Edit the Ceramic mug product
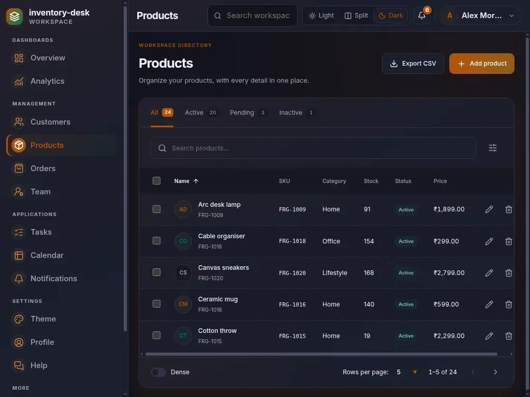Image resolution: width=530 pixels, height=397 pixels. tap(489, 304)
